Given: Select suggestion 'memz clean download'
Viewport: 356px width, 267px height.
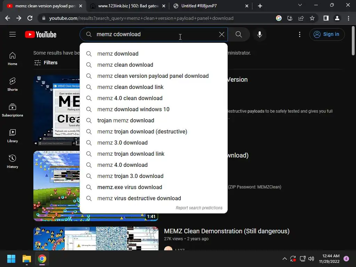Looking at the screenshot, I should click(x=153, y=65).
